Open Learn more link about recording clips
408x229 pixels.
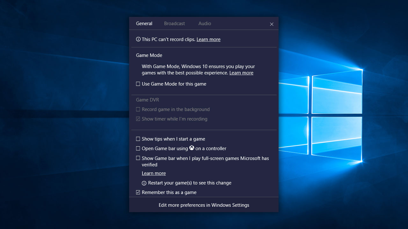(x=208, y=39)
